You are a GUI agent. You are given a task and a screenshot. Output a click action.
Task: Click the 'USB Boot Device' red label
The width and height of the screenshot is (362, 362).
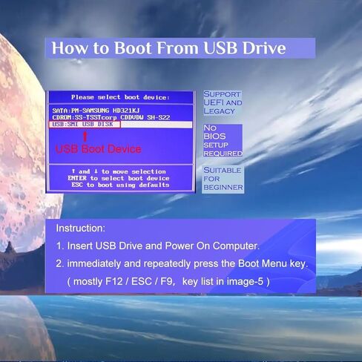[98, 149]
